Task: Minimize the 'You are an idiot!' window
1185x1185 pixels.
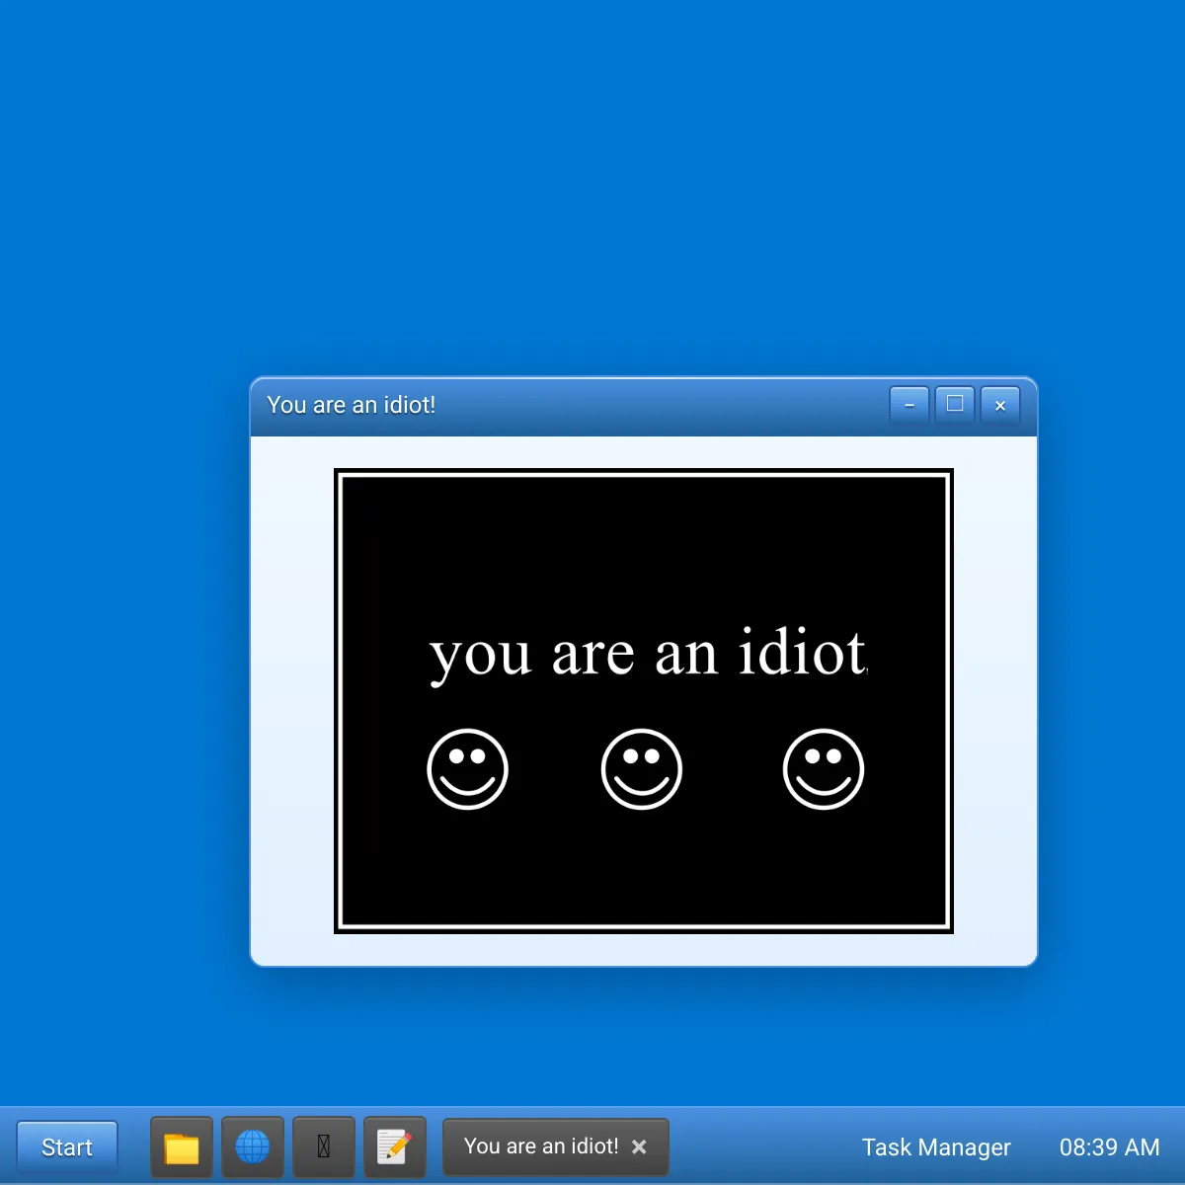Action: click(x=909, y=405)
